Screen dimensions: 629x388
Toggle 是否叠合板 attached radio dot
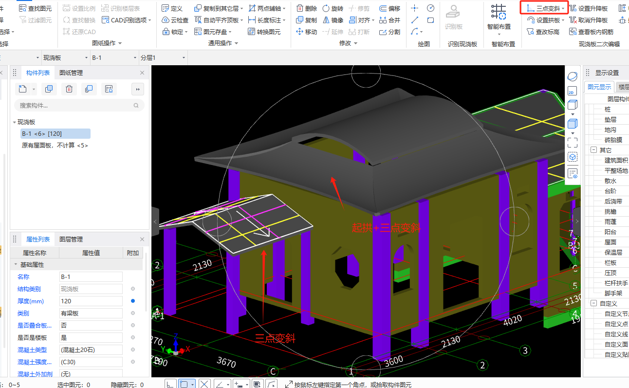pyautogui.click(x=133, y=325)
